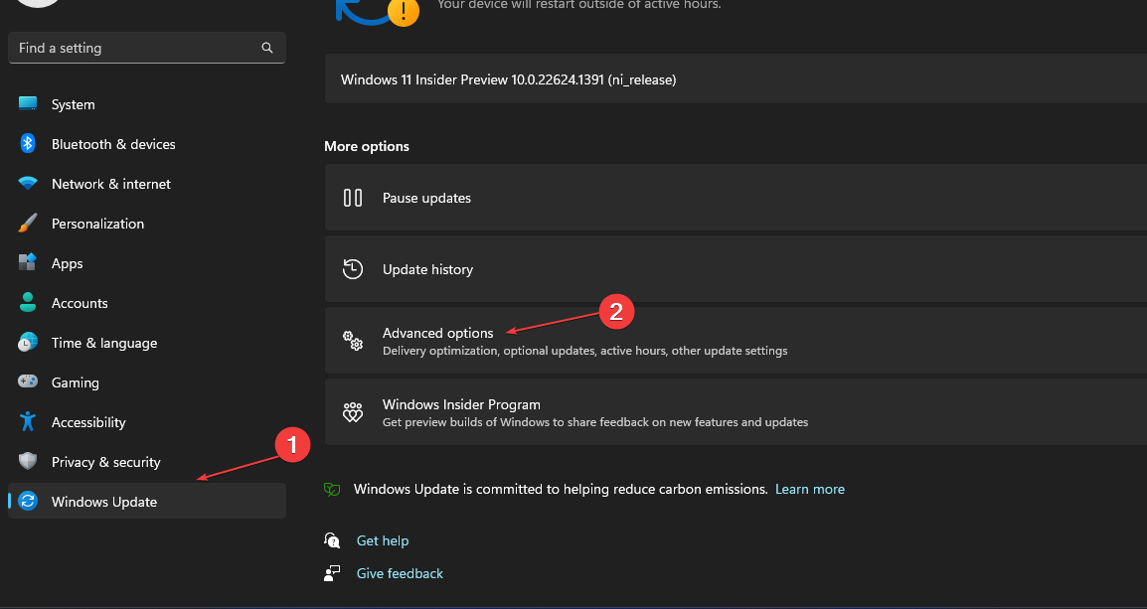The height and width of the screenshot is (609, 1147).
Task: Click the Accounts person icon
Action: point(28,303)
